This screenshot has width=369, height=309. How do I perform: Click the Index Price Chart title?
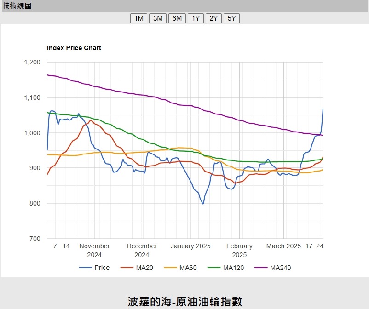[74, 48]
